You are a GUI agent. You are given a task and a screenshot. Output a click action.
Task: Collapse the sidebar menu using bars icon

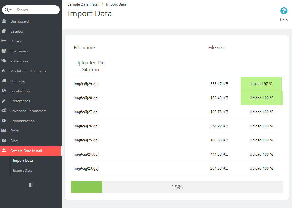tap(31, 185)
